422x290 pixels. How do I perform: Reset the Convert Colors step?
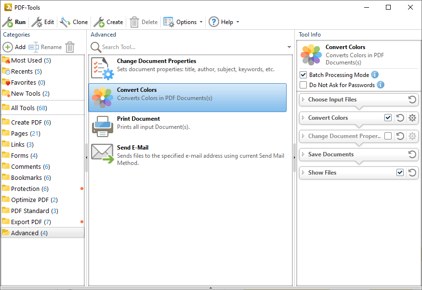pyautogui.click(x=400, y=118)
